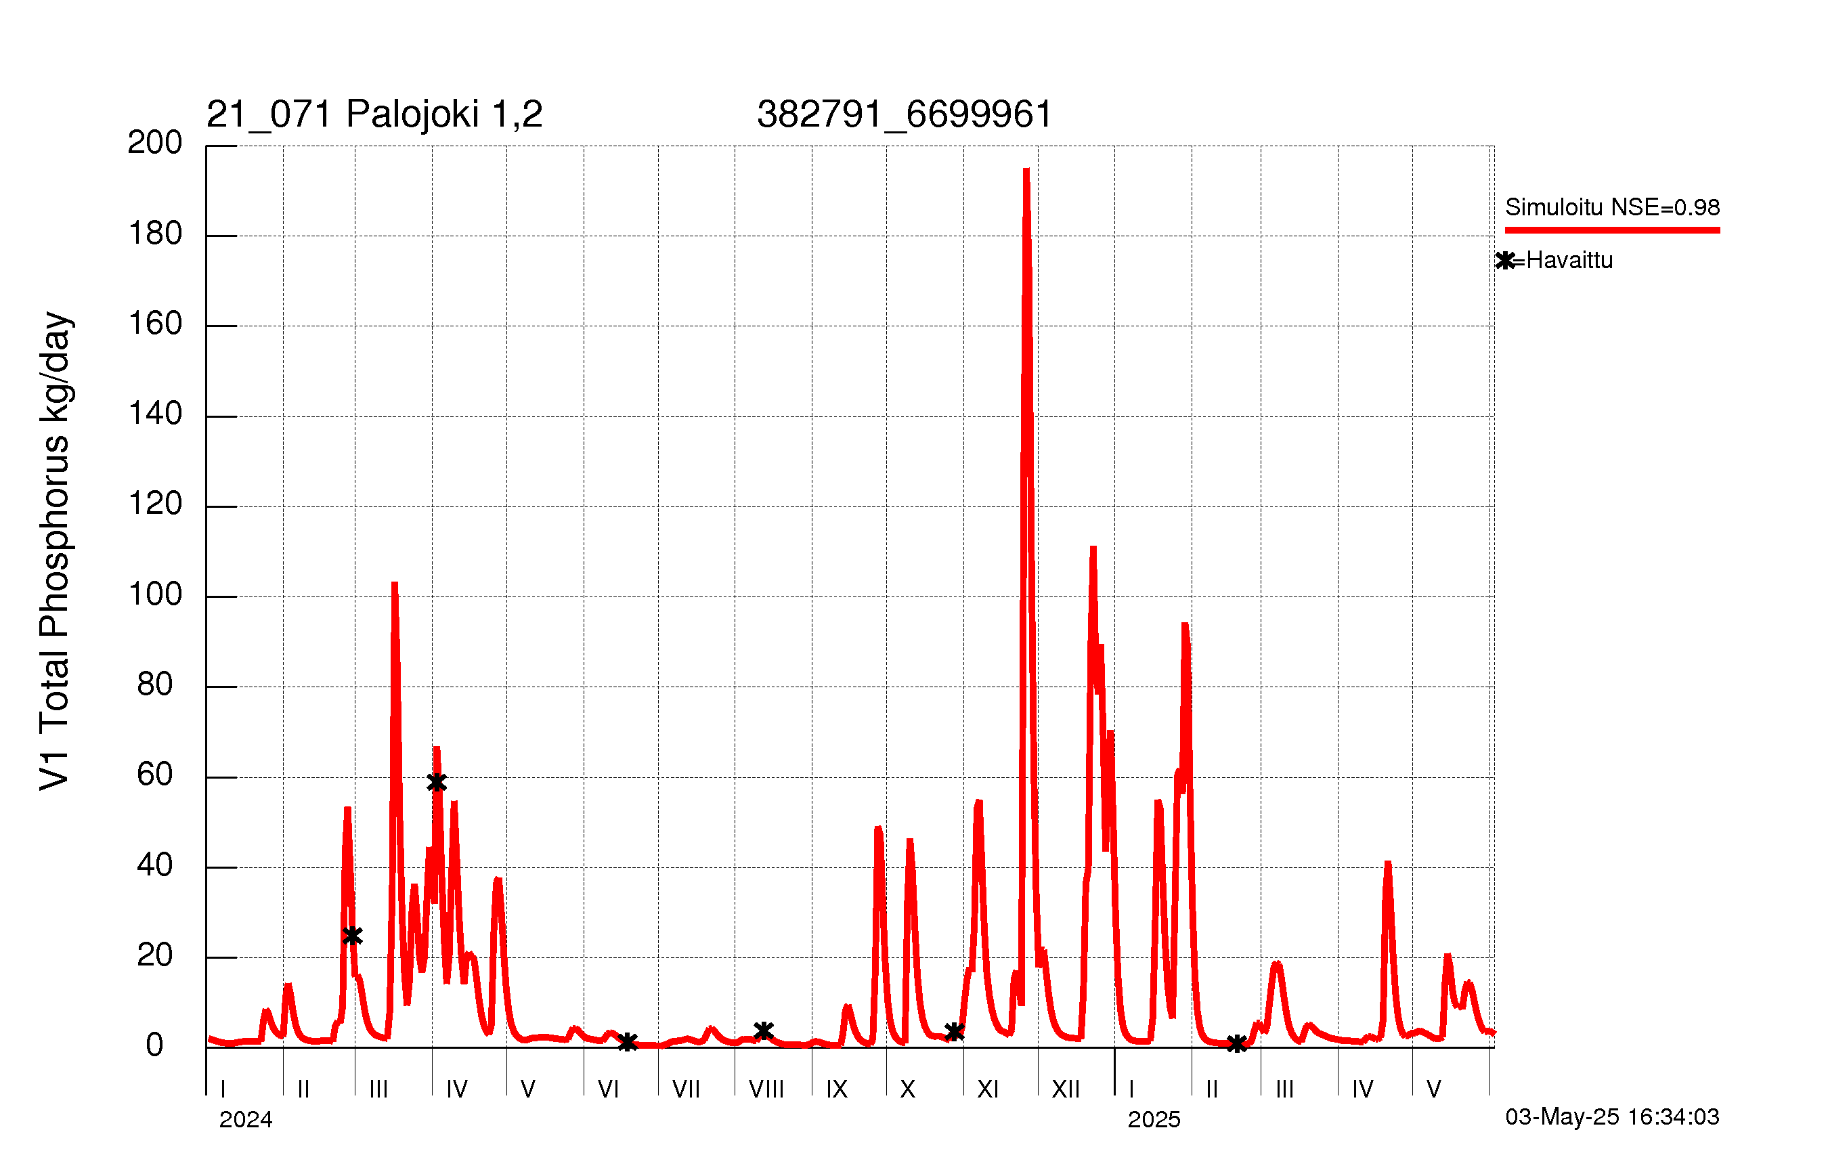
Task: Click the month label X on the x-axis
Action: coord(908,1089)
